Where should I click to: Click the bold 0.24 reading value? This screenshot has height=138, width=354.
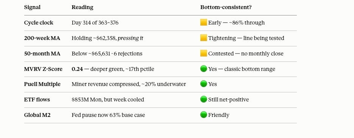point(77,69)
